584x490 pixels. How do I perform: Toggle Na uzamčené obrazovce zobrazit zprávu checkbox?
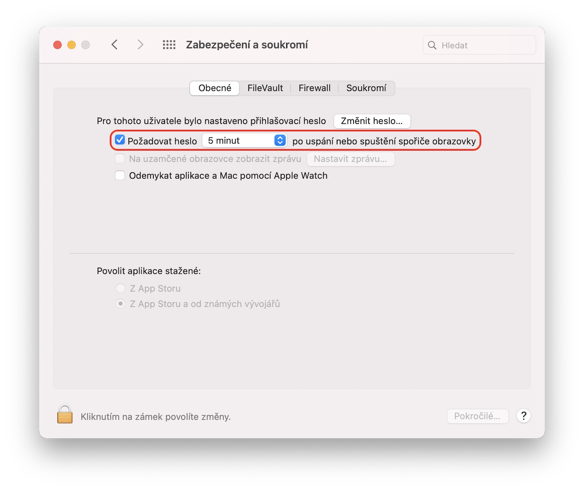[120, 159]
